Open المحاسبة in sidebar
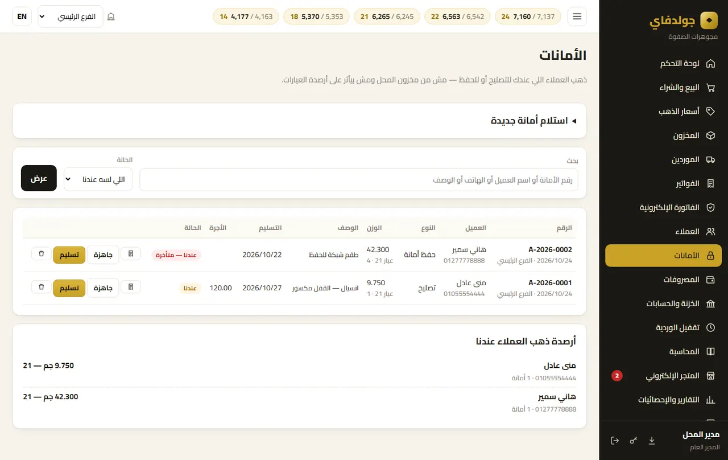 (663, 352)
